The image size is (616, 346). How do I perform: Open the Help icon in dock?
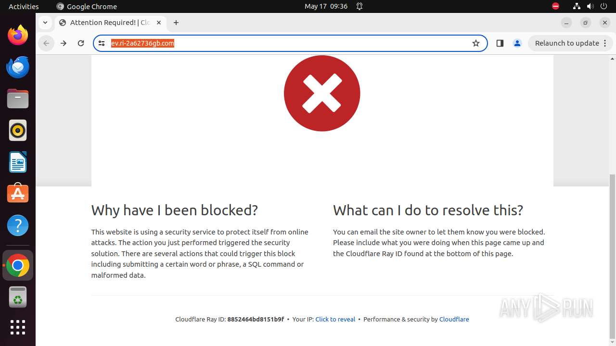point(18,225)
